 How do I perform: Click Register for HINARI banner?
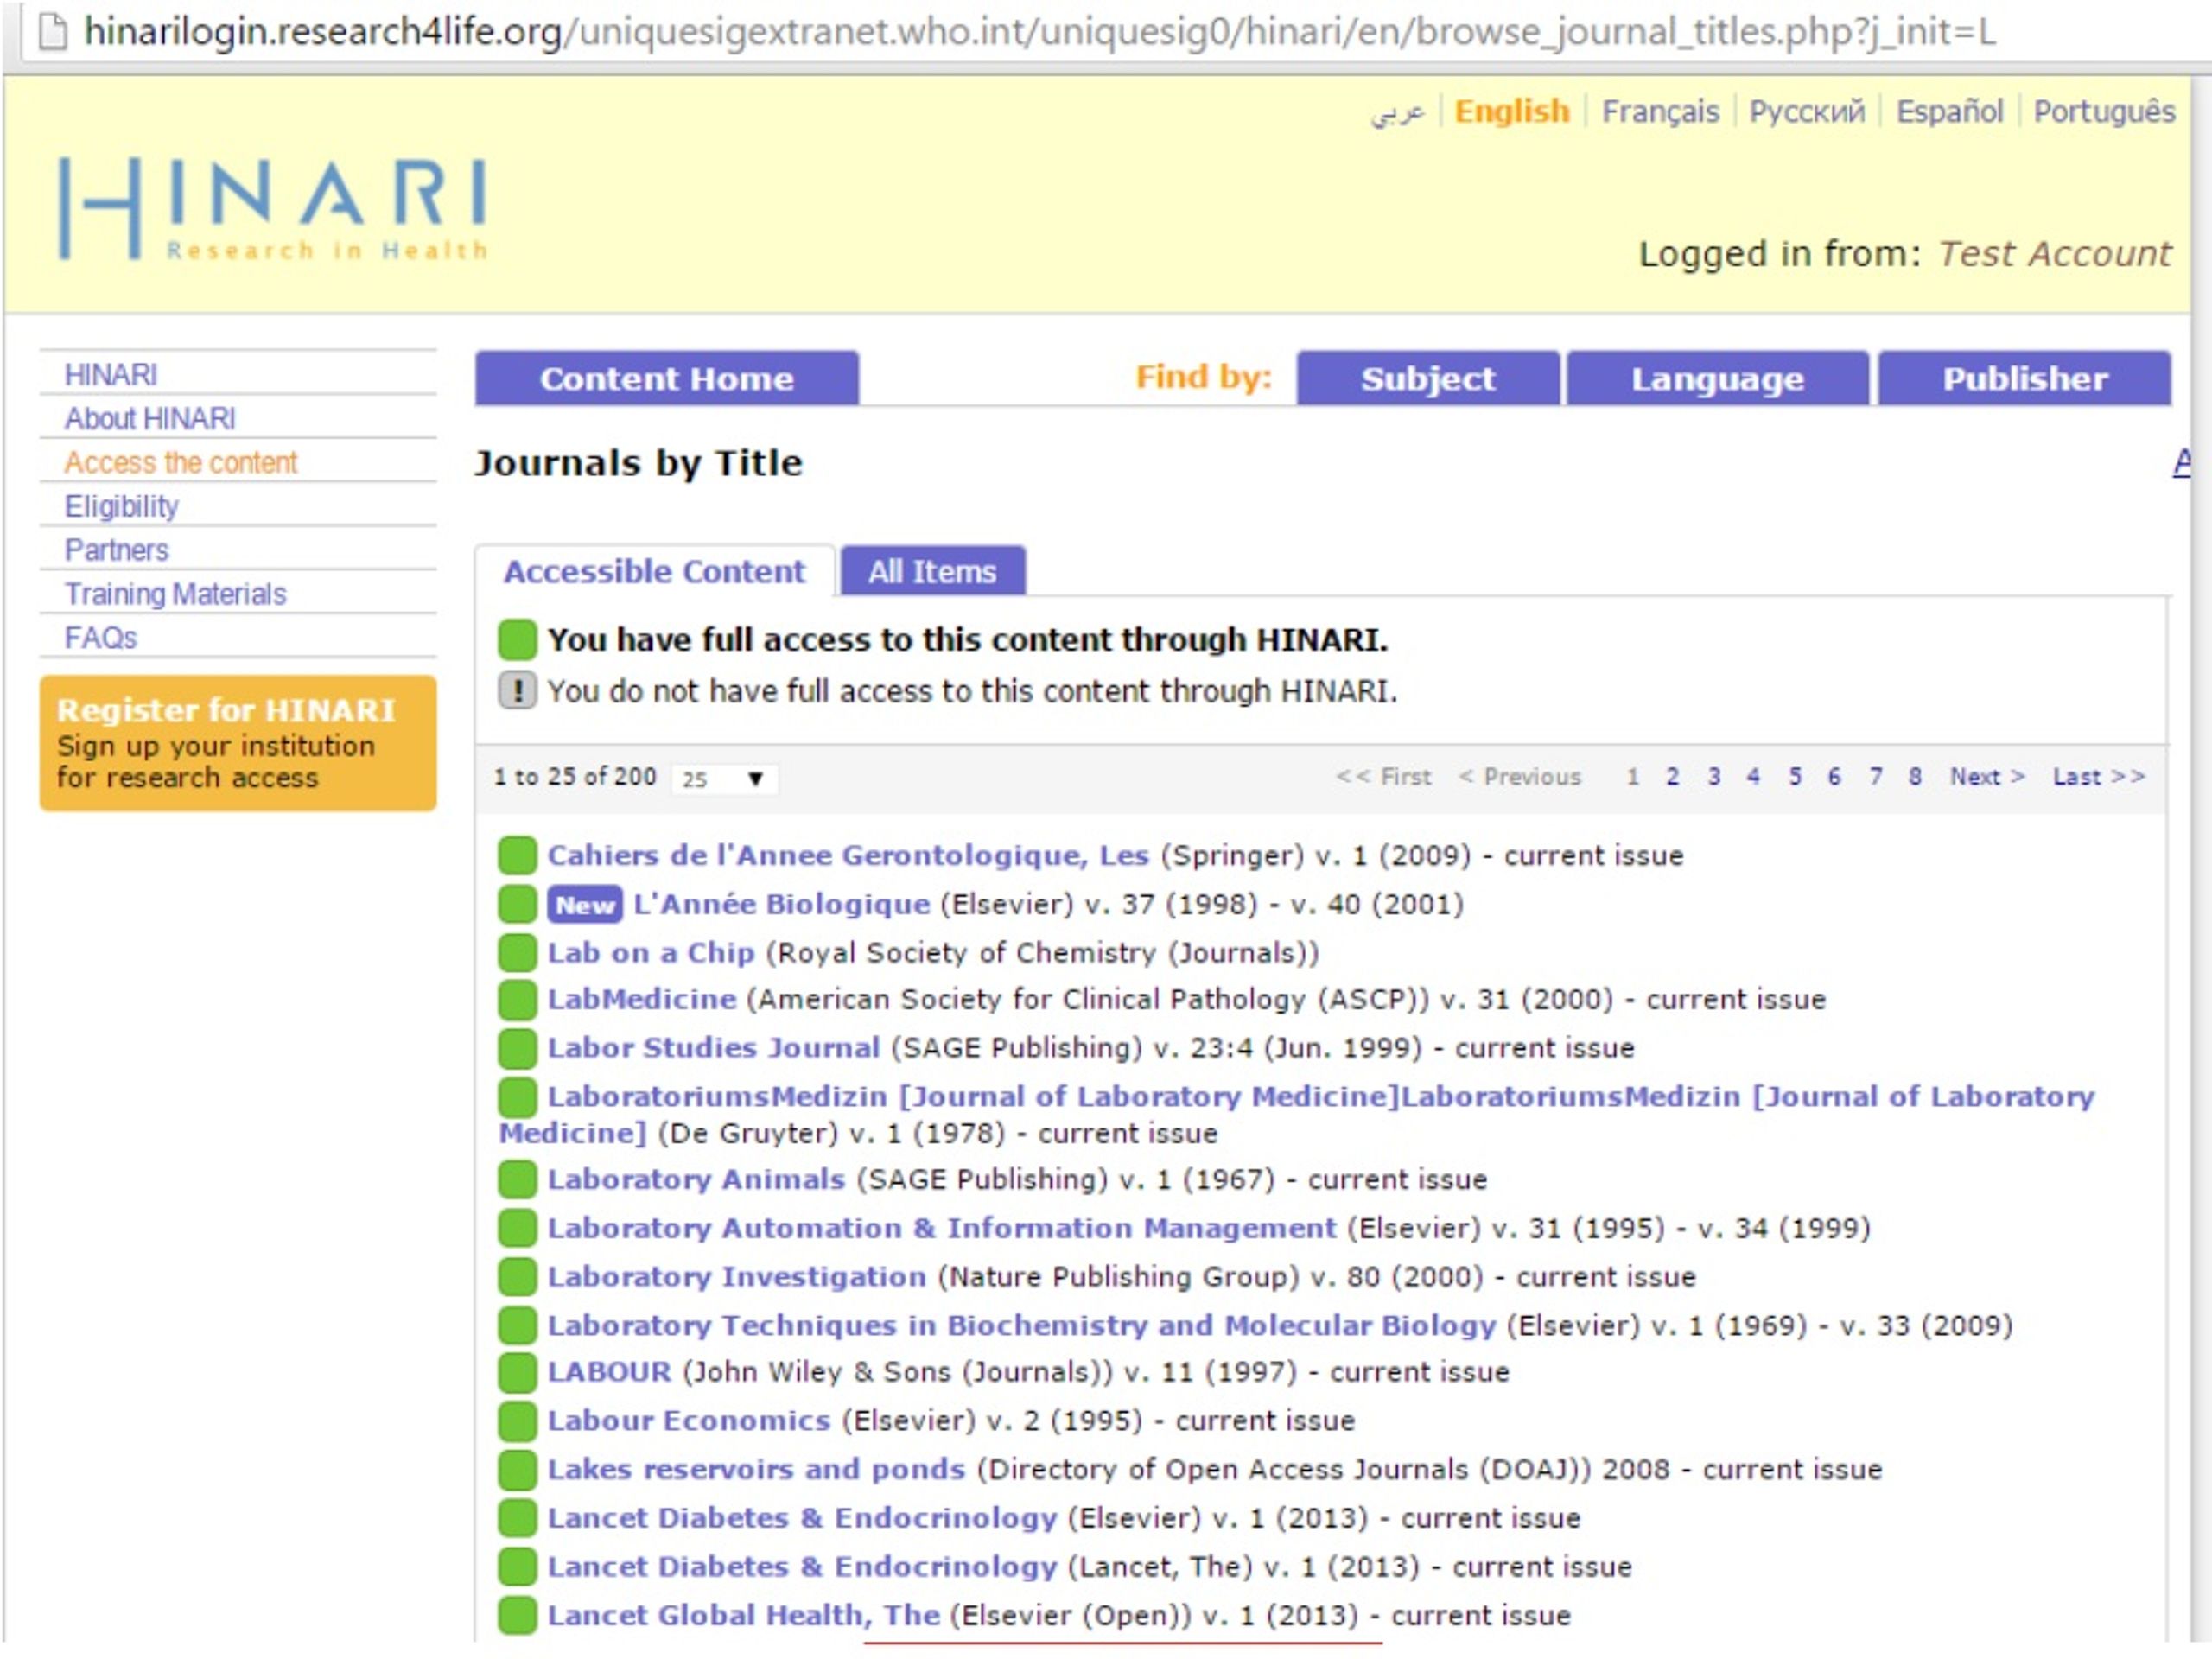(x=238, y=743)
